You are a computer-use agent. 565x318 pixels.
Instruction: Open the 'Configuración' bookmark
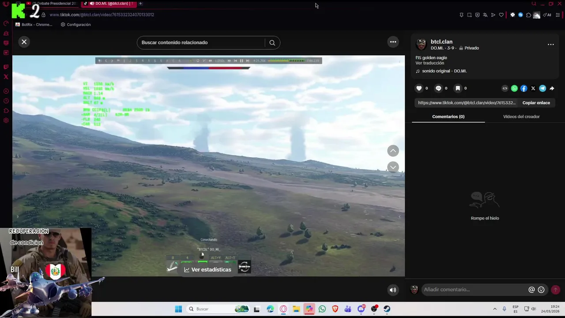click(x=75, y=25)
